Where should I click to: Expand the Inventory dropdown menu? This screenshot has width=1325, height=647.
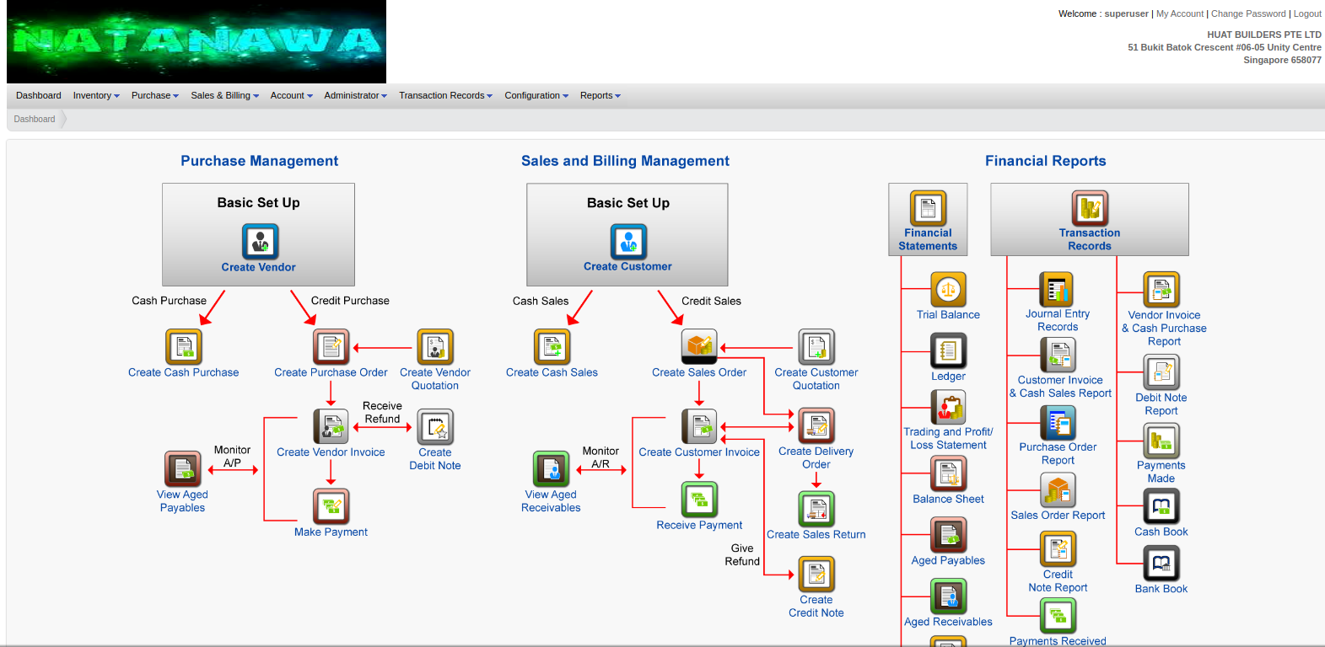click(96, 96)
